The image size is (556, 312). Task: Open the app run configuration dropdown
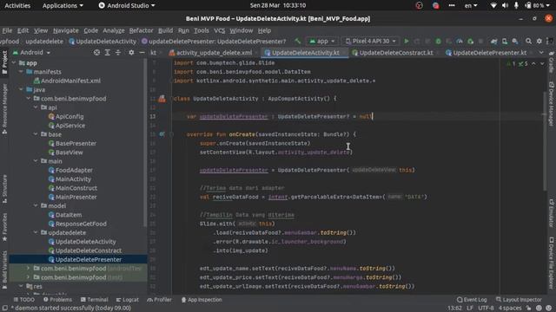coord(322,42)
